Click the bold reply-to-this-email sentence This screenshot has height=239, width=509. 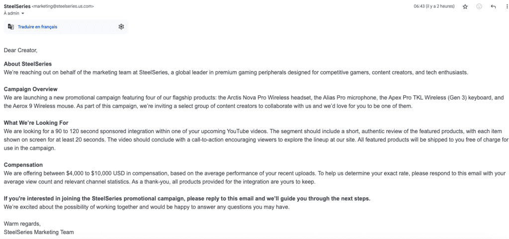187,199
